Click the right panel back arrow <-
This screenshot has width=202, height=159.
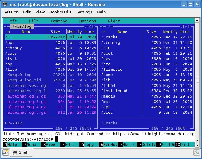103,27
